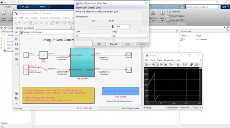Image resolution: width=230 pixels, height=128 pixels.
Task: Select the hdlcoder_led_blinking model tab
Action: tap(25, 28)
